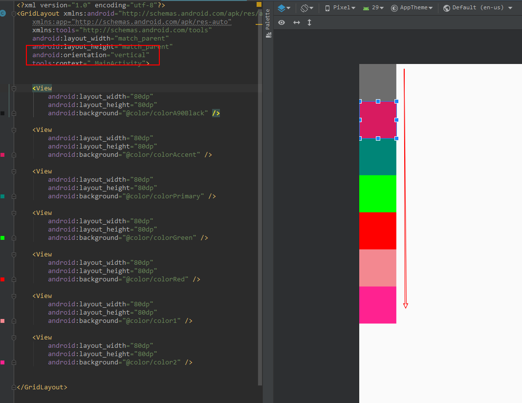Click the bottom-center resize handle of selected view

(378, 138)
